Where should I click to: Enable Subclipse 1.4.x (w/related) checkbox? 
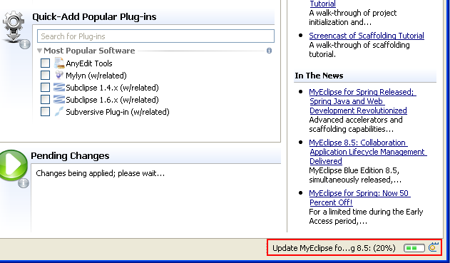(x=45, y=87)
